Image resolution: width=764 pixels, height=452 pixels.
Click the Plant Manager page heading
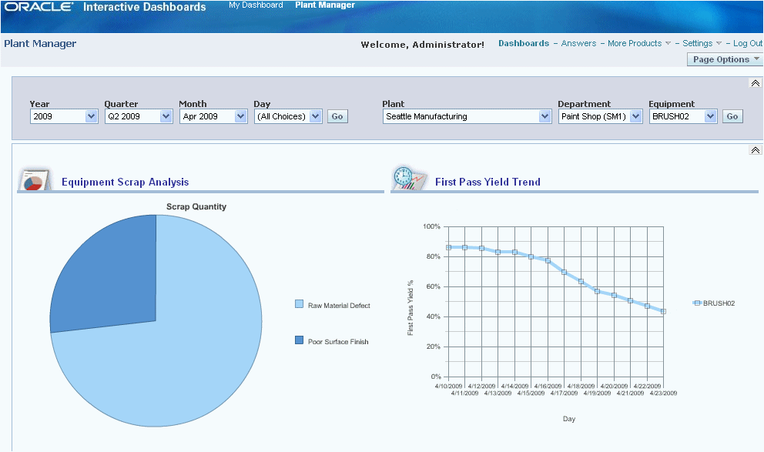click(40, 43)
